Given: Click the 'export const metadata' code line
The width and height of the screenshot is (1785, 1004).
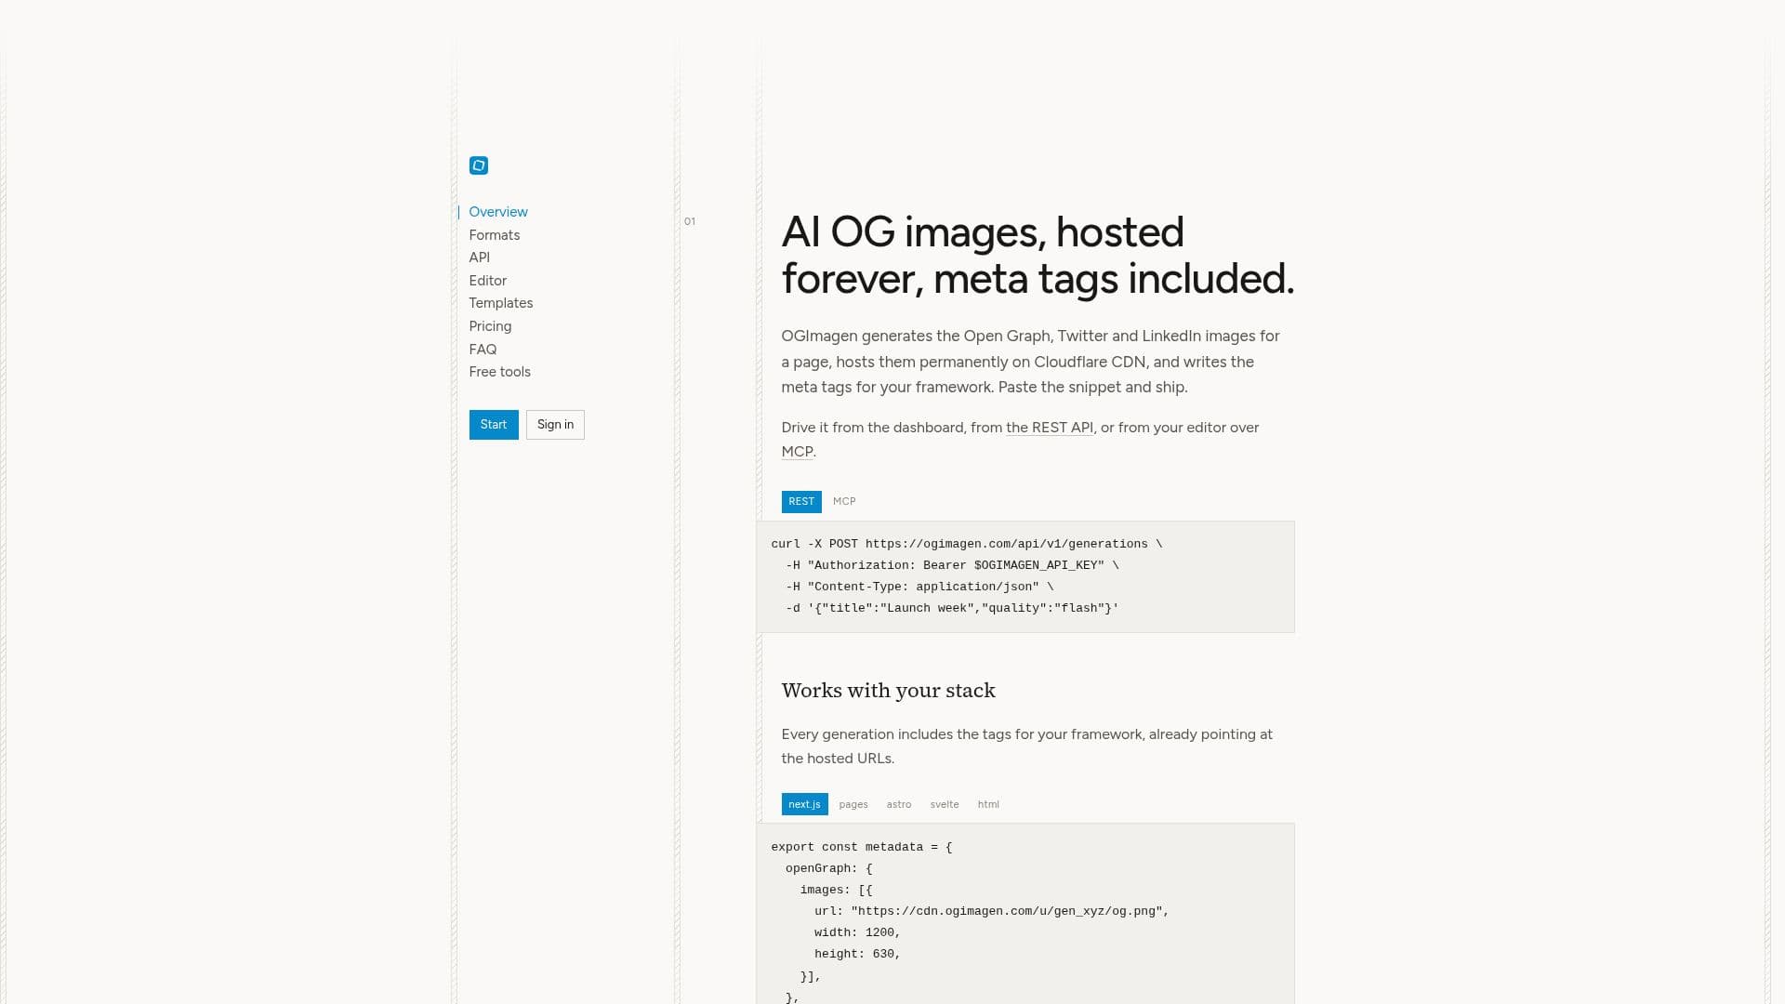Looking at the screenshot, I should (862, 847).
